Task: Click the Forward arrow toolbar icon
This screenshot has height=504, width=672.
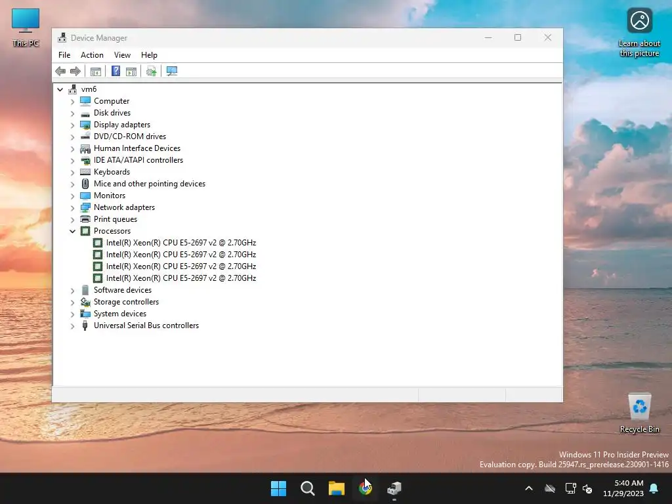Action: (75, 71)
